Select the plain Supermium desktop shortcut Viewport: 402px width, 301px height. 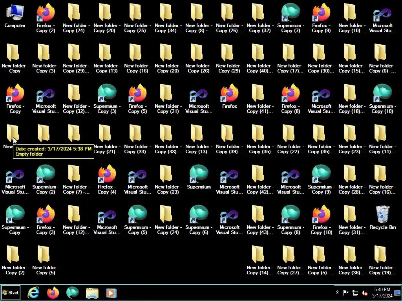tap(199, 178)
